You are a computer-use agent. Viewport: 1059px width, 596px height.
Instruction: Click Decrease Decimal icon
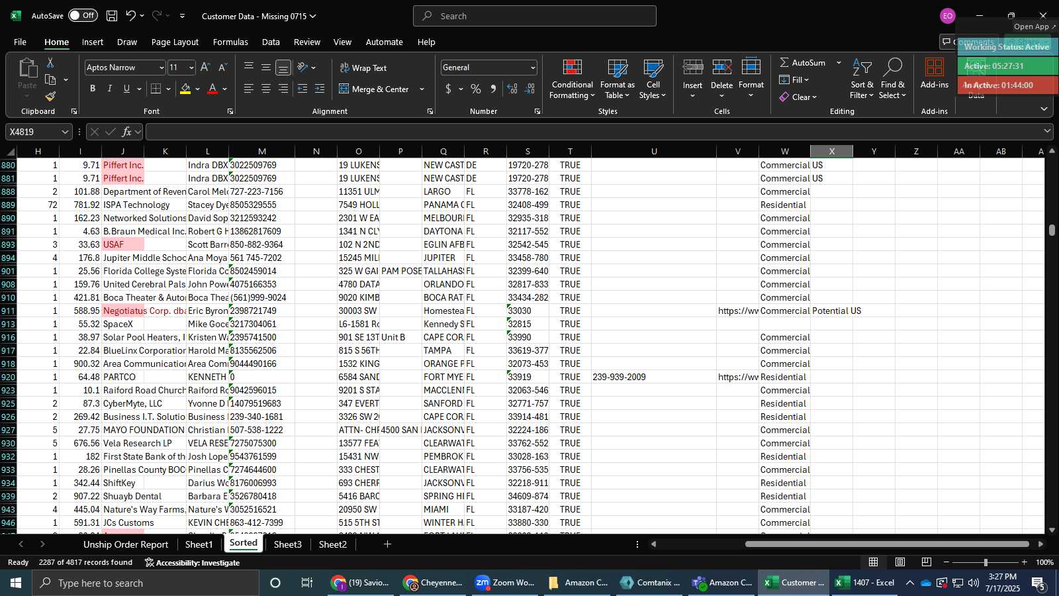coord(529,89)
